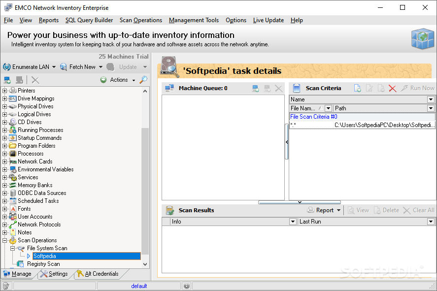The width and height of the screenshot is (437, 291).
Task: Expand the Services tree node
Action: (x=5, y=177)
